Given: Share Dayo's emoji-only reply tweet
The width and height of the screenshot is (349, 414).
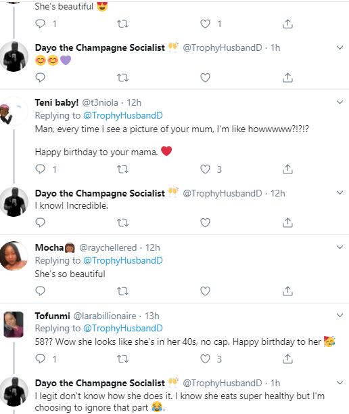Looking at the screenshot, I should point(287,78).
